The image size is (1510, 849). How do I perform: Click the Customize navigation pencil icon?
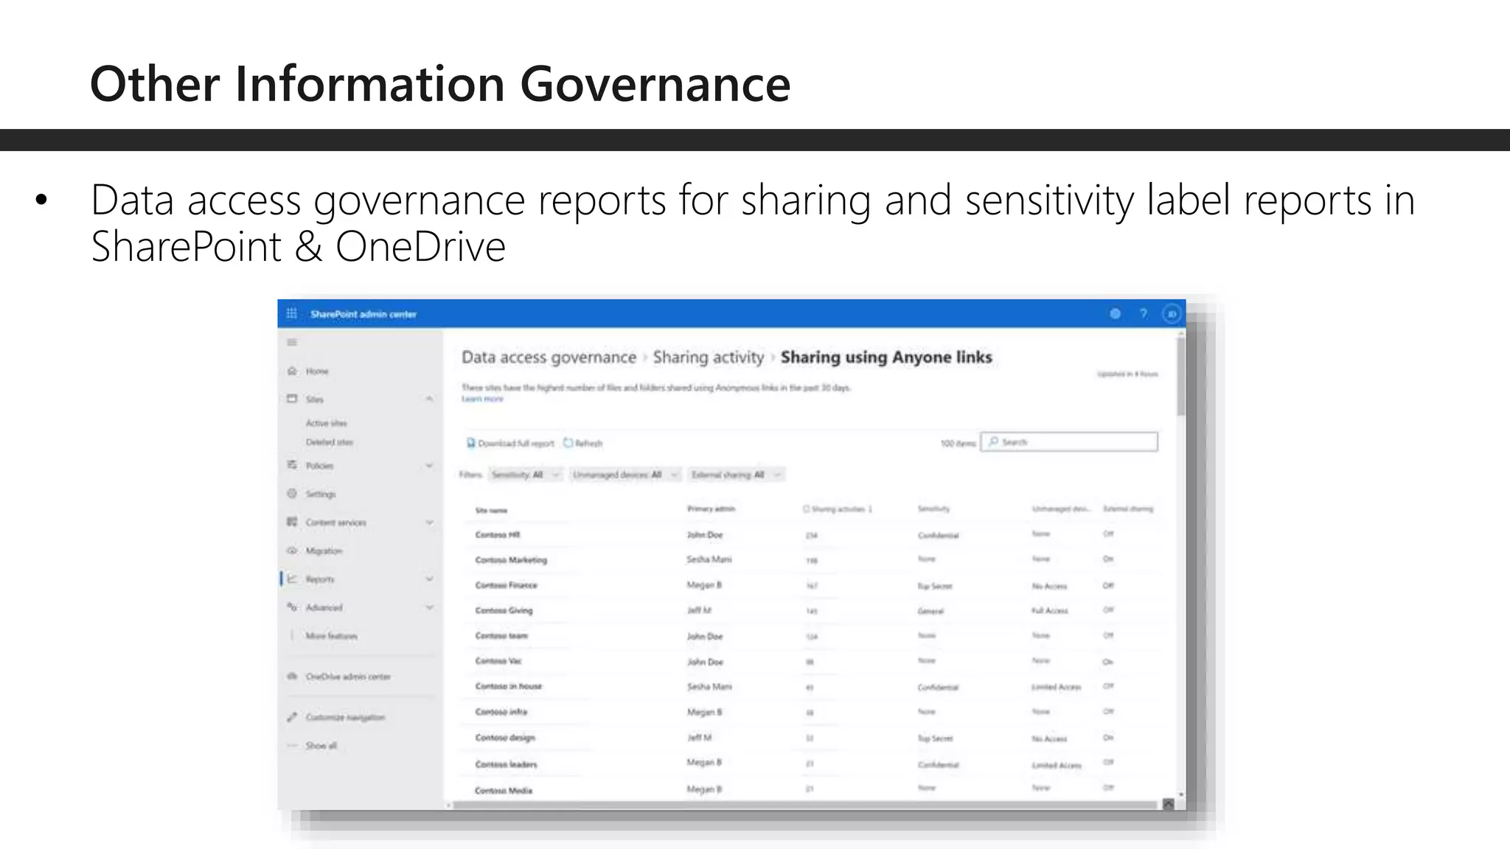click(x=292, y=717)
